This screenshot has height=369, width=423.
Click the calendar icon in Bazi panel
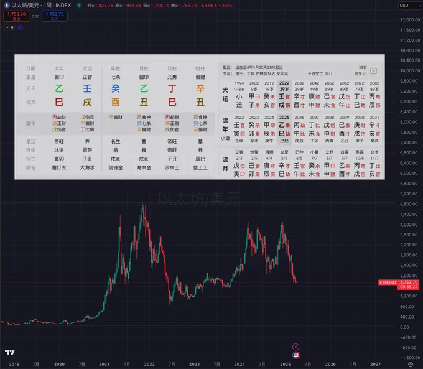pos(374,71)
